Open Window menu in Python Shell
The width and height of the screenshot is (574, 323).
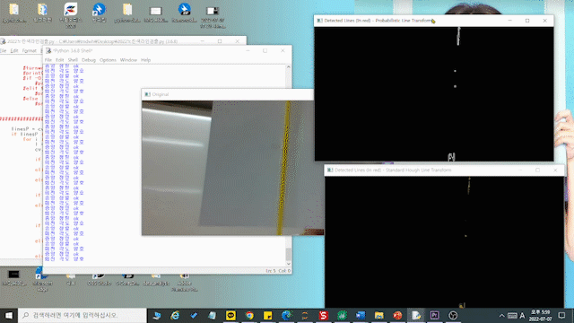(x=128, y=60)
